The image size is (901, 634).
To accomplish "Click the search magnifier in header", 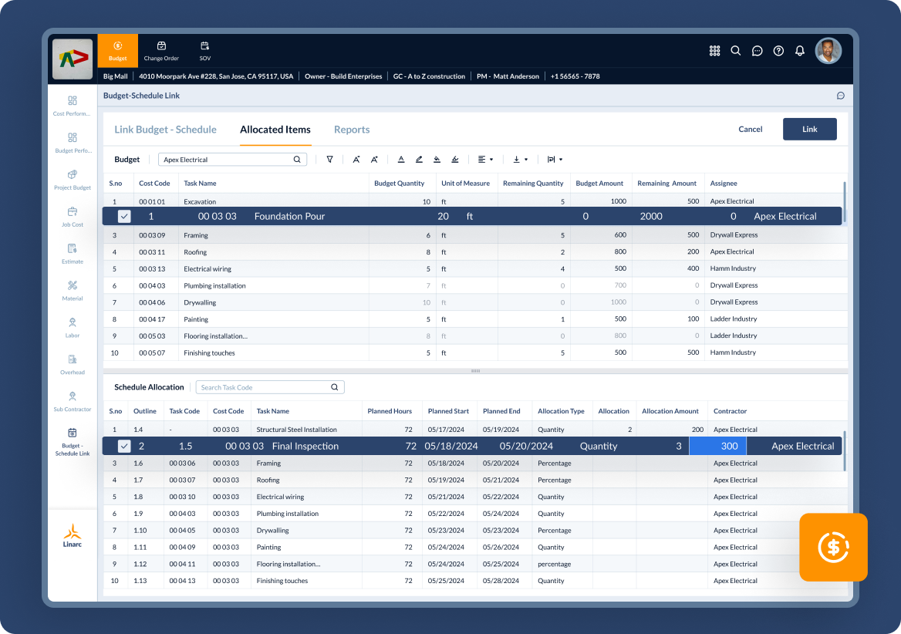I will [x=735, y=51].
